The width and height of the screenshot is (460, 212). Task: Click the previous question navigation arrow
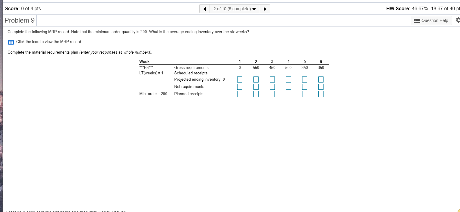tap(204, 9)
